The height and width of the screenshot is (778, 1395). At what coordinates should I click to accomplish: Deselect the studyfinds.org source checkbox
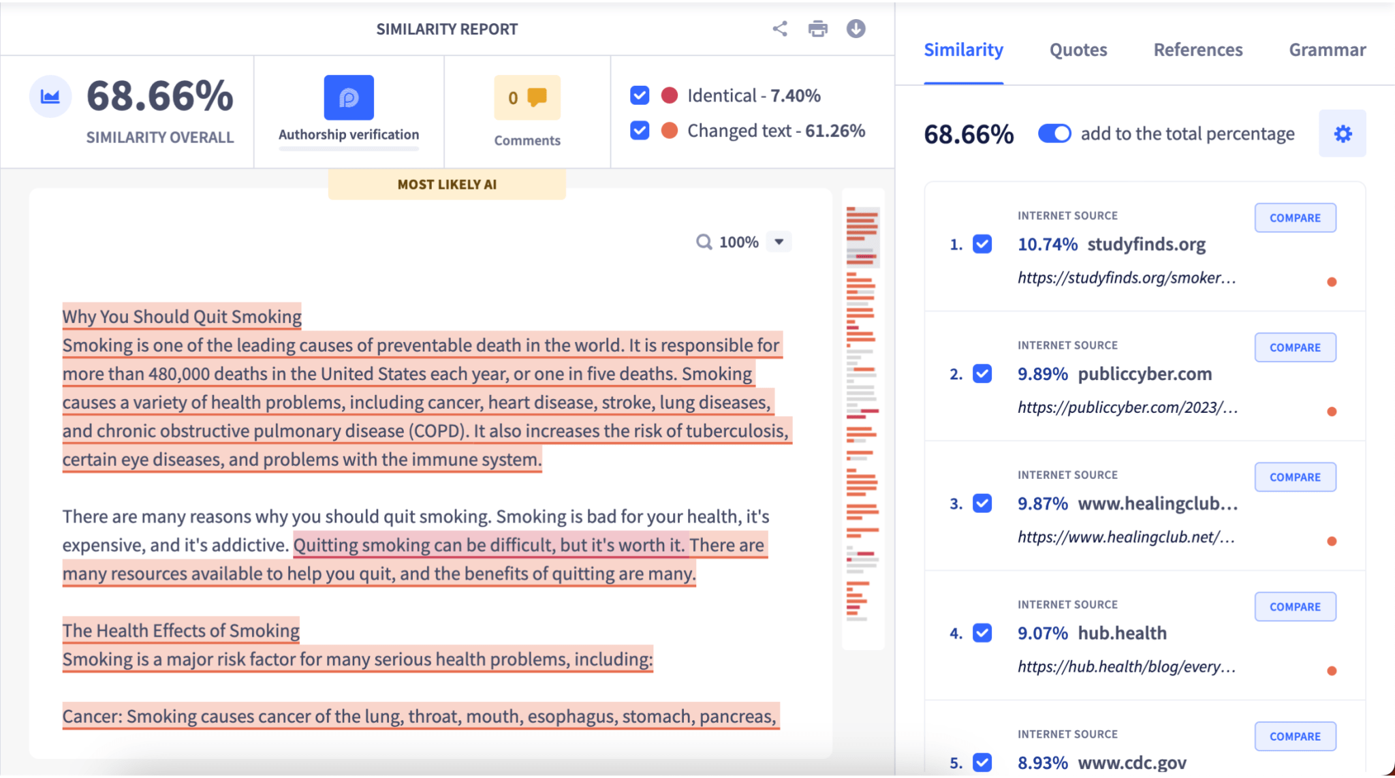[x=982, y=244]
